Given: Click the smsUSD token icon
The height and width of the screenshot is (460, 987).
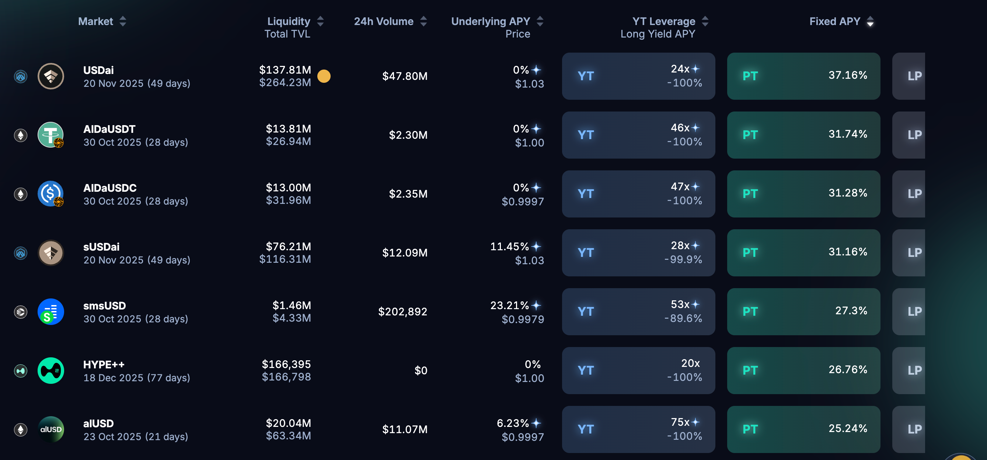Looking at the screenshot, I should (x=50, y=312).
